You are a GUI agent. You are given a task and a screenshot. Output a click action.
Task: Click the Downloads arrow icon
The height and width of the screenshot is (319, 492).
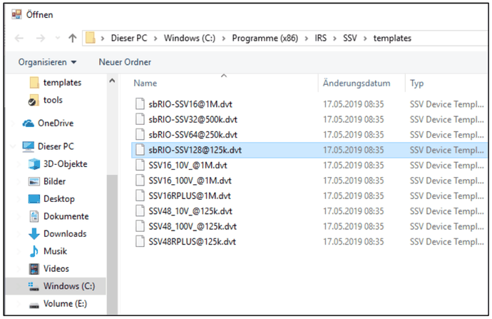coord(34,234)
